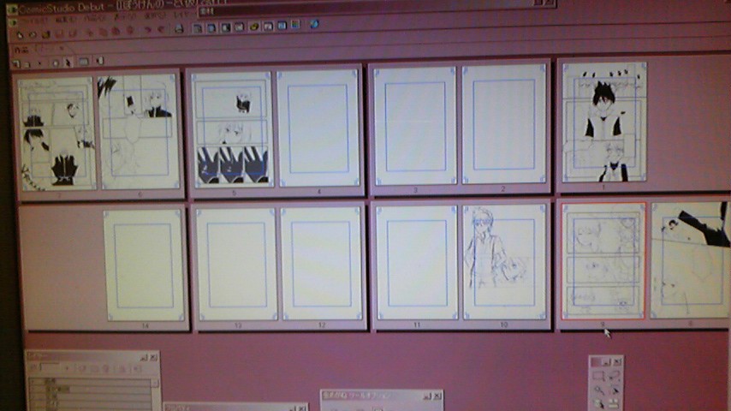
Task: Click the input field in the layer panel
Action: (50, 367)
